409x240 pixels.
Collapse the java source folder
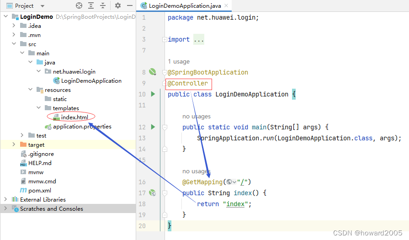(31, 62)
